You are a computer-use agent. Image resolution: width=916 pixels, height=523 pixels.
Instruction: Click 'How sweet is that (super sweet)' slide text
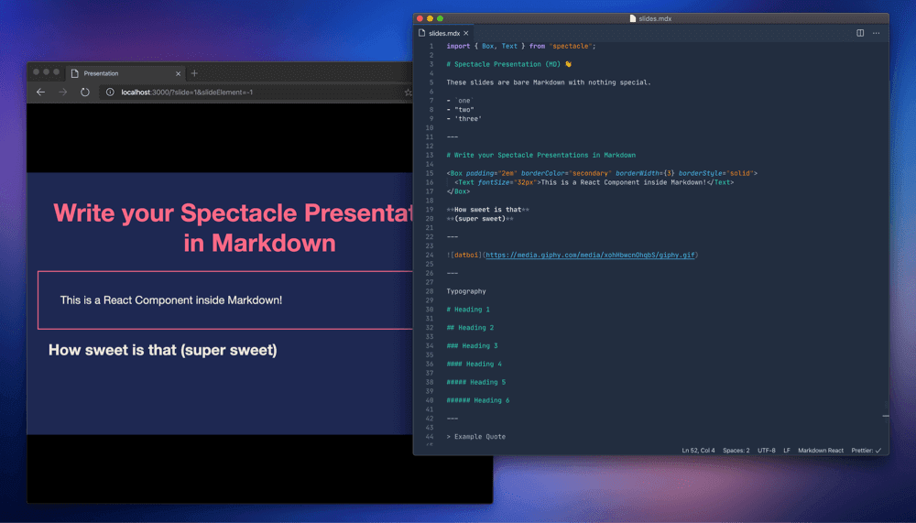[x=162, y=350]
